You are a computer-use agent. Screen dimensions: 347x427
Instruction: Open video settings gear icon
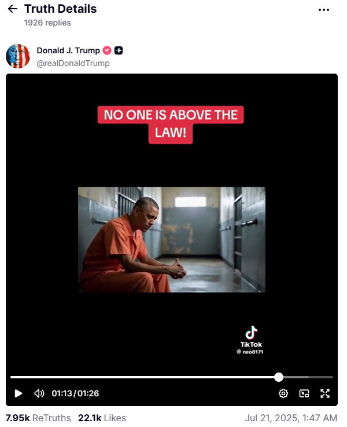(283, 393)
